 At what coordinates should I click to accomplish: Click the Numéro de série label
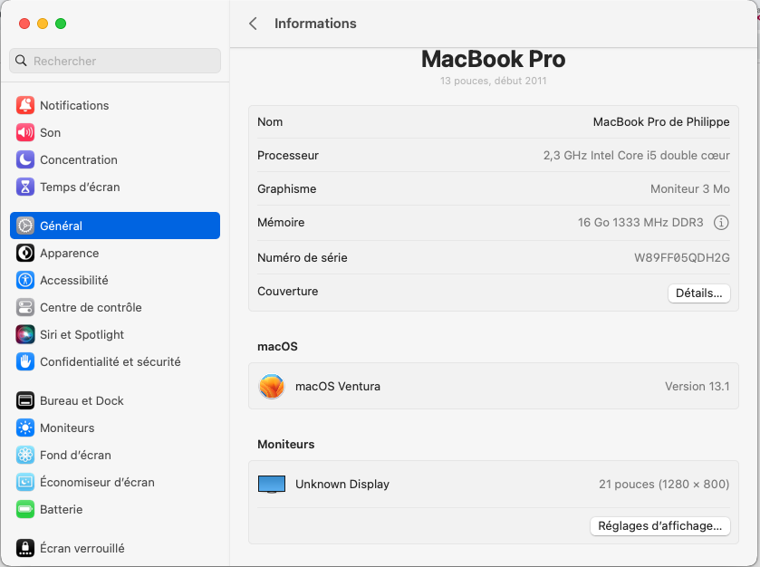coord(303,257)
